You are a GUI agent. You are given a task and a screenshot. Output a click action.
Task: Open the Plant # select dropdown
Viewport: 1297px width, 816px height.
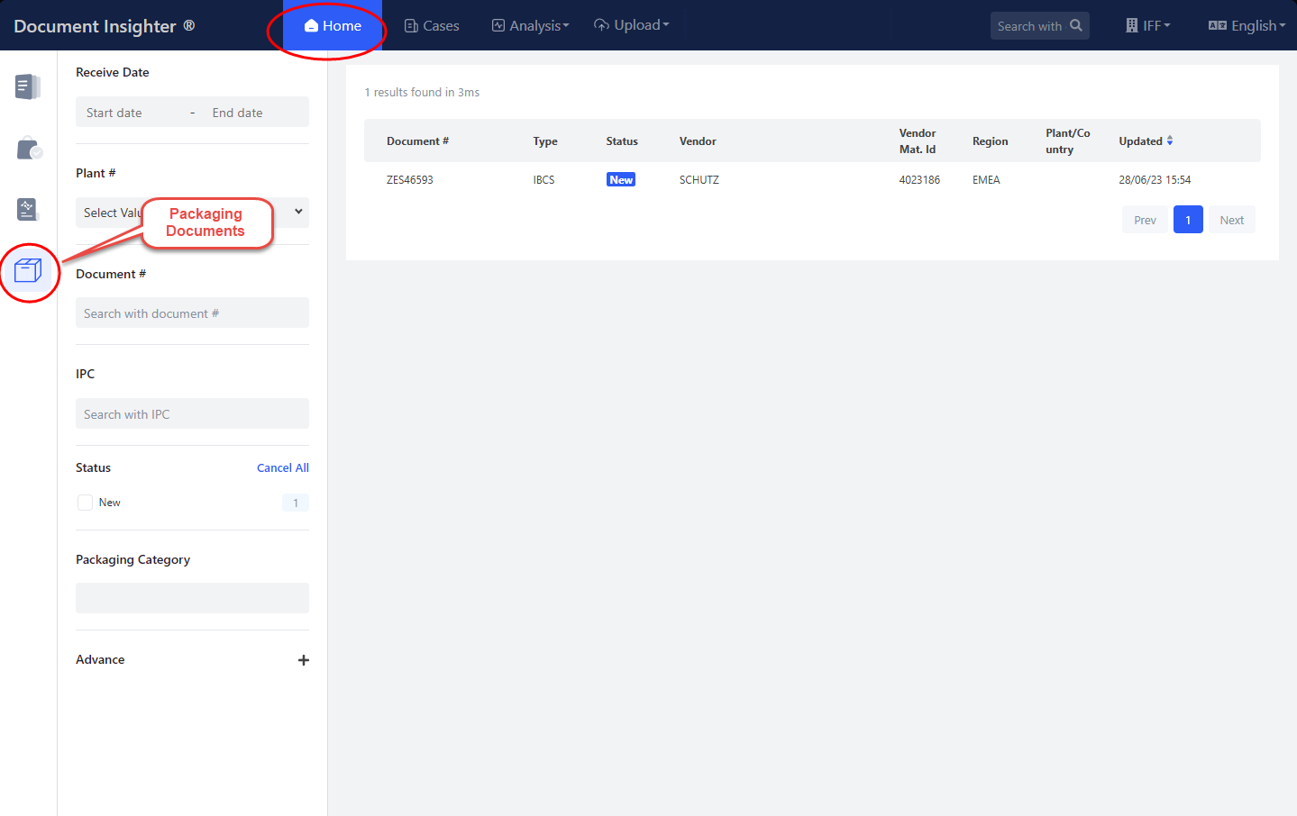point(192,213)
